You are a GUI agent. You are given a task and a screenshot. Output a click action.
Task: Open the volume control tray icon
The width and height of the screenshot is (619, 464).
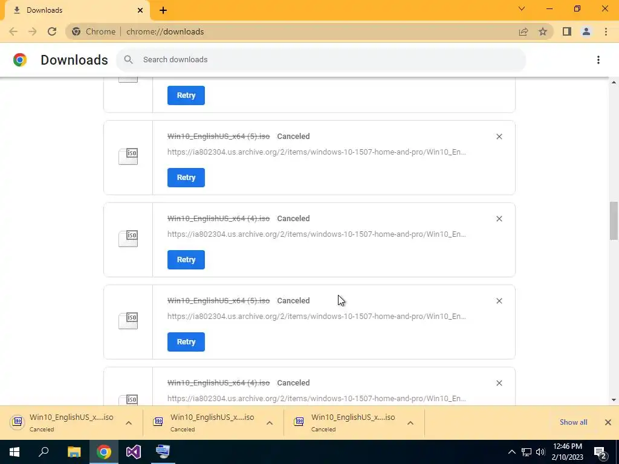click(x=540, y=452)
